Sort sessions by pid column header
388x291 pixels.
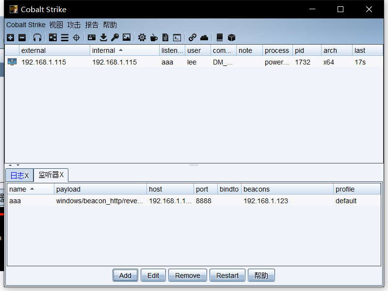[307, 50]
